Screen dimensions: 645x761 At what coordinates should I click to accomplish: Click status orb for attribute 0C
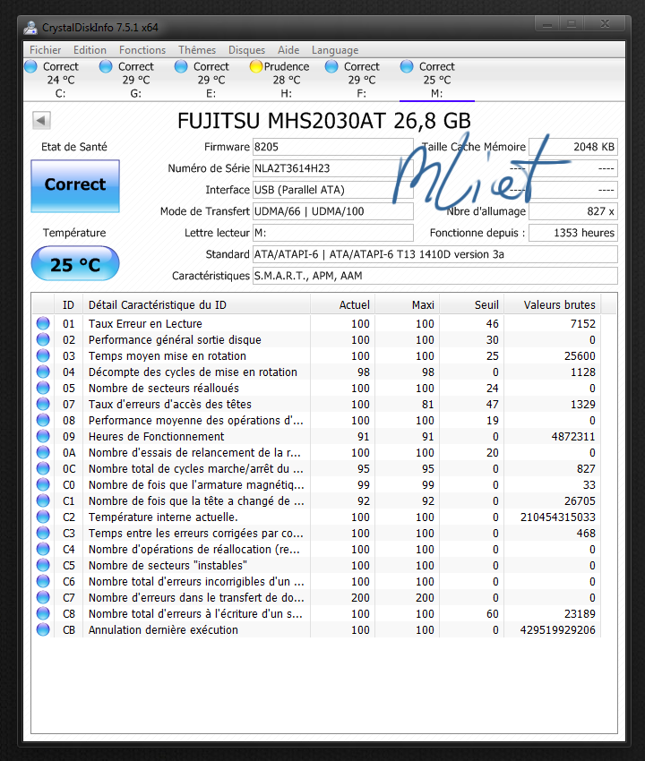43,468
